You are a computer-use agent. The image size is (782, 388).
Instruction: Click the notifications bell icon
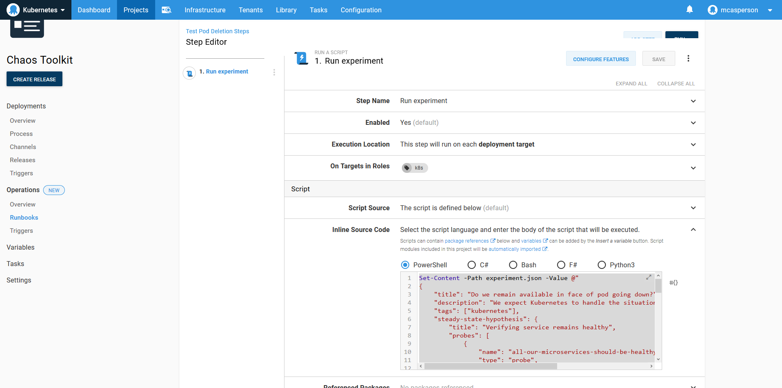point(690,9)
